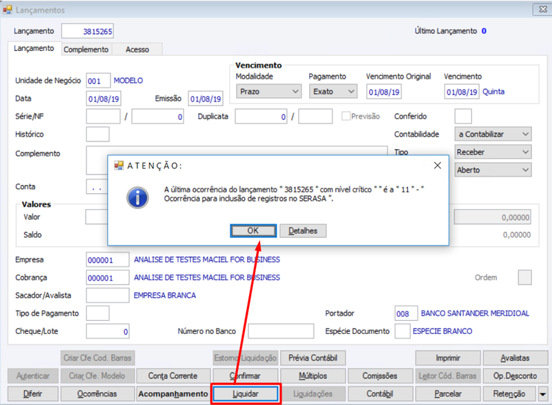This screenshot has height=405, width=552.
Task: Click the Parcelar button
Action: point(448,394)
